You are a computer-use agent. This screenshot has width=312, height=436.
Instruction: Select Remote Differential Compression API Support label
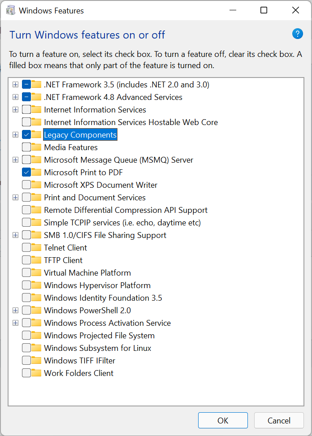[126, 210]
